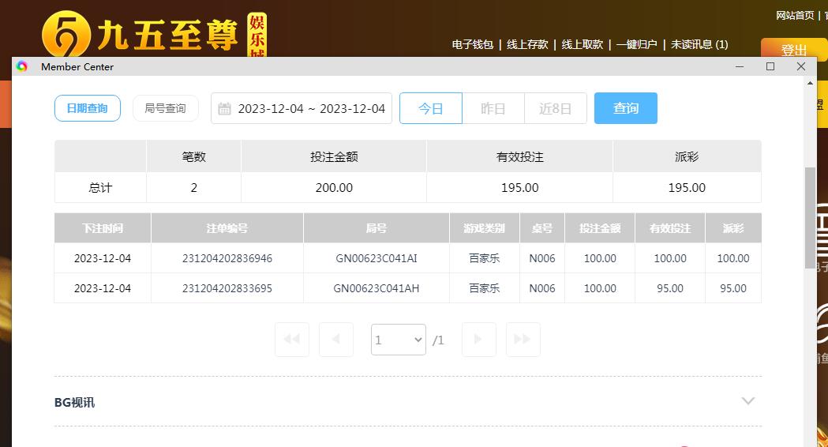The image size is (828, 447).
Task: Click the 注单编号 column header
Action: [x=227, y=228]
